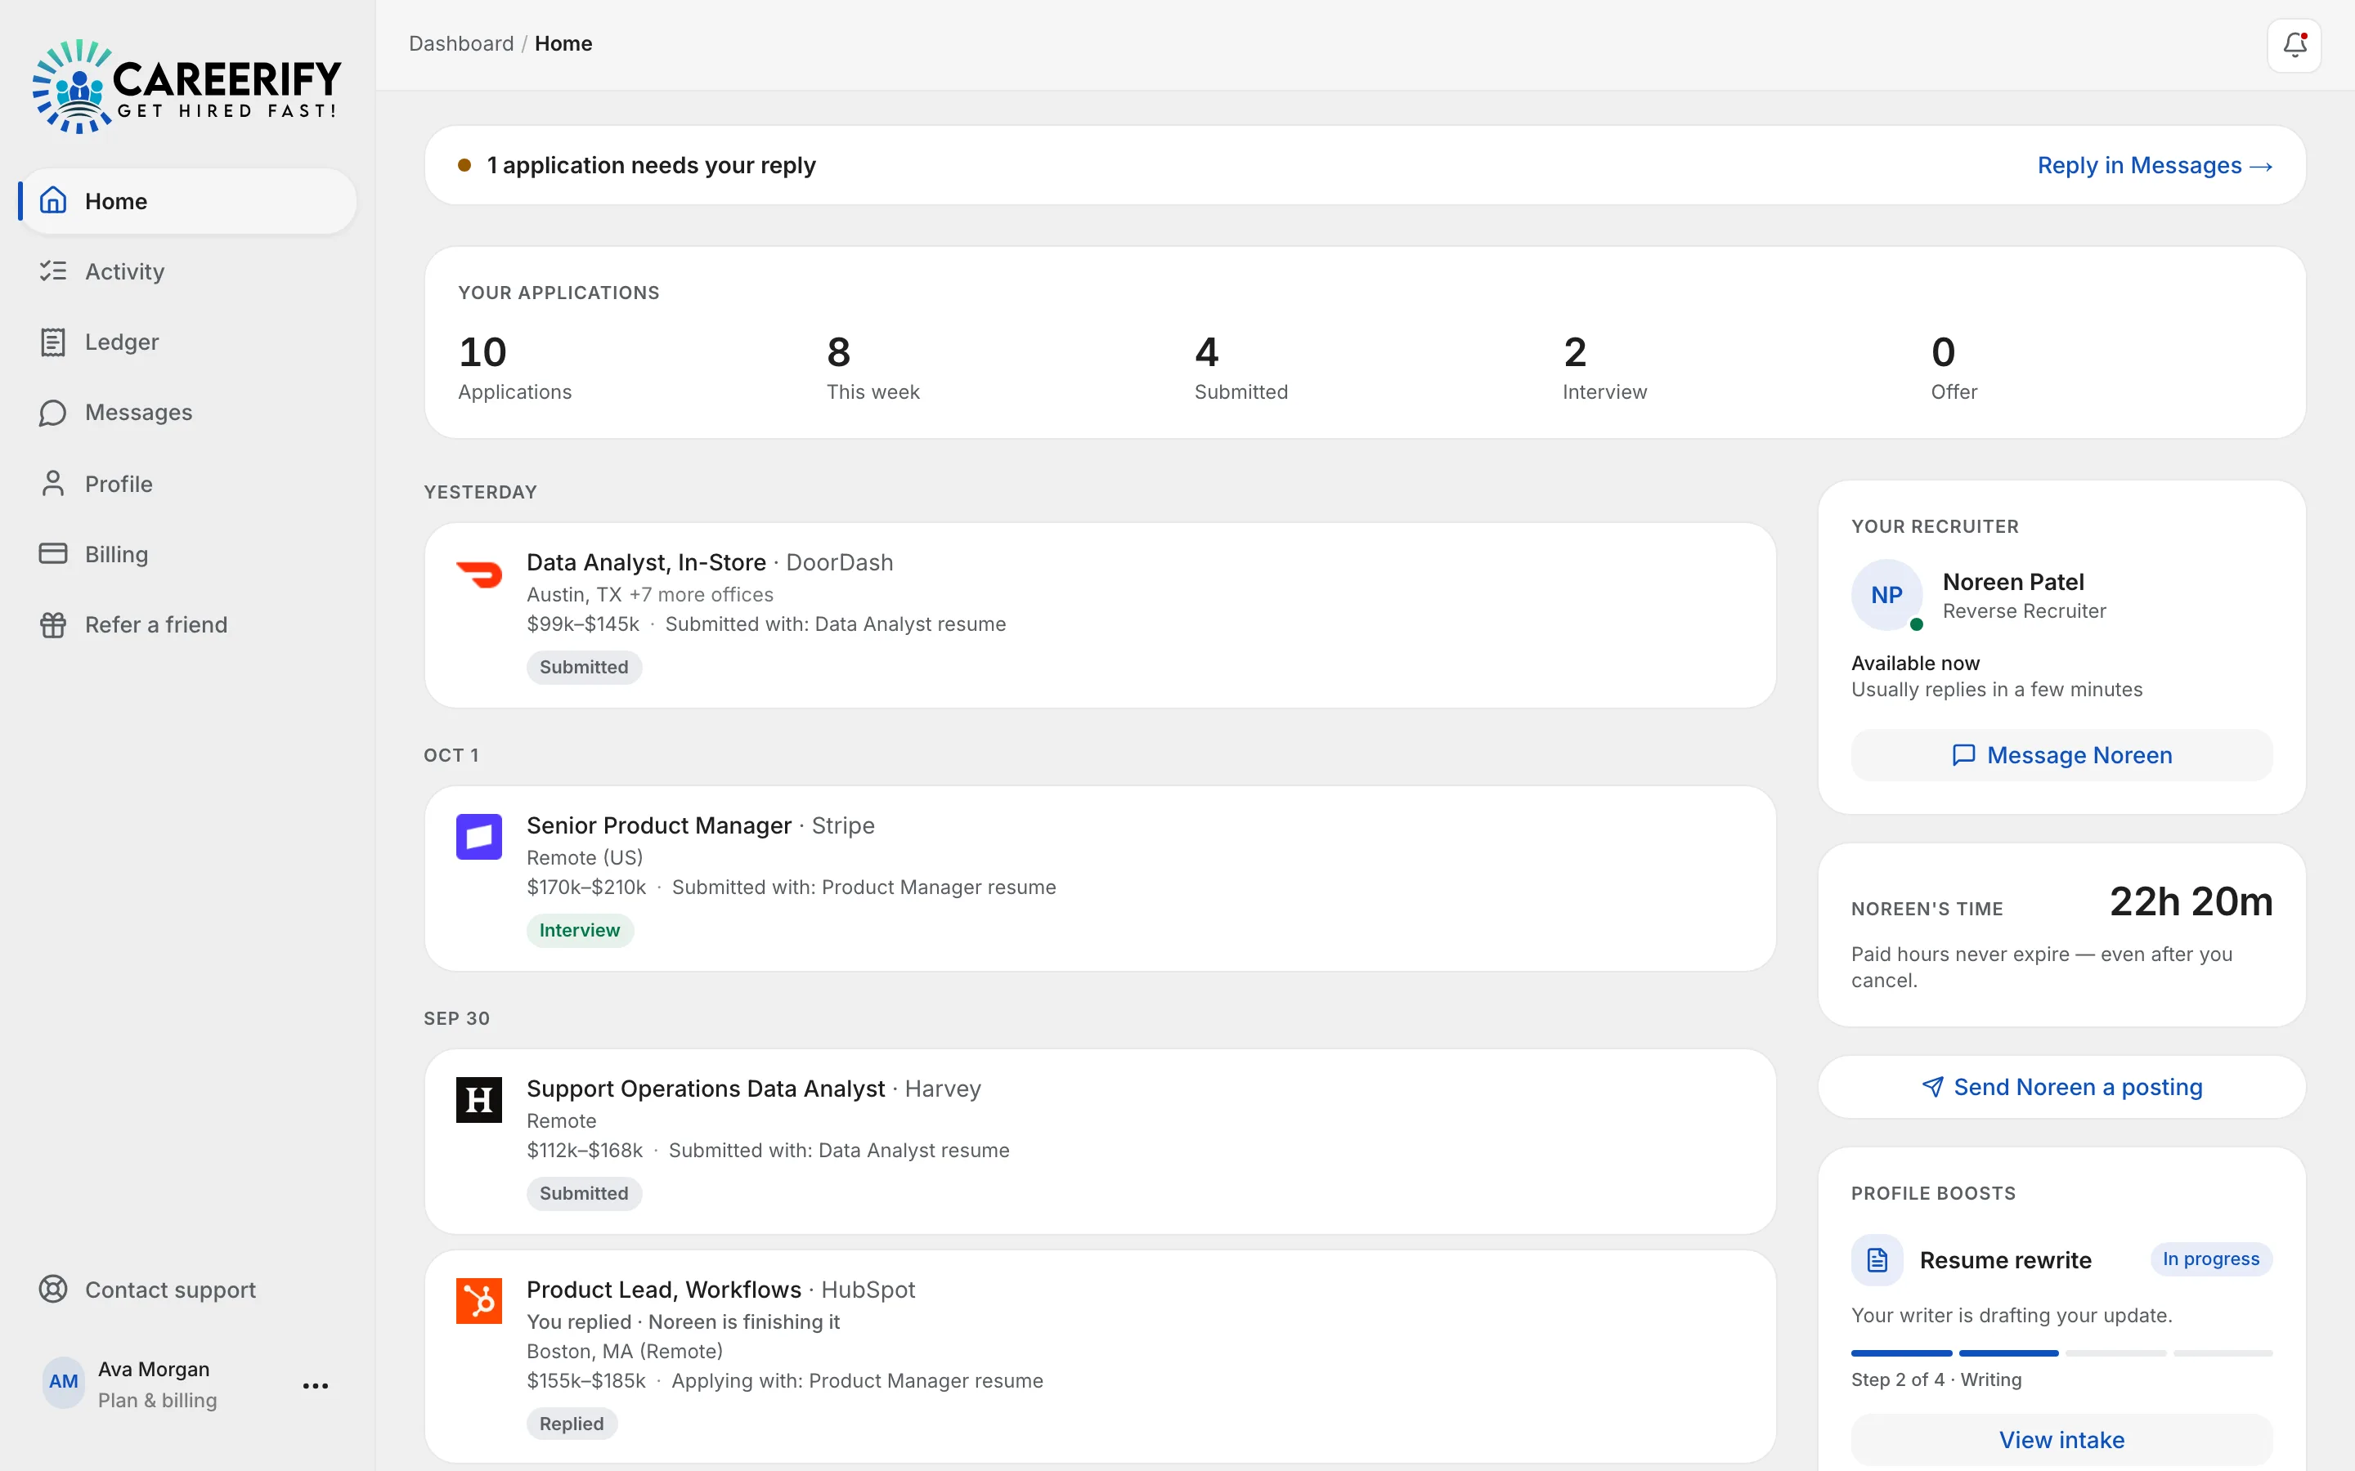The height and width of the screenshot is (1471, 2355).
Task: Click Send Noreen a posting
Action: (x=2062, y=1087)
